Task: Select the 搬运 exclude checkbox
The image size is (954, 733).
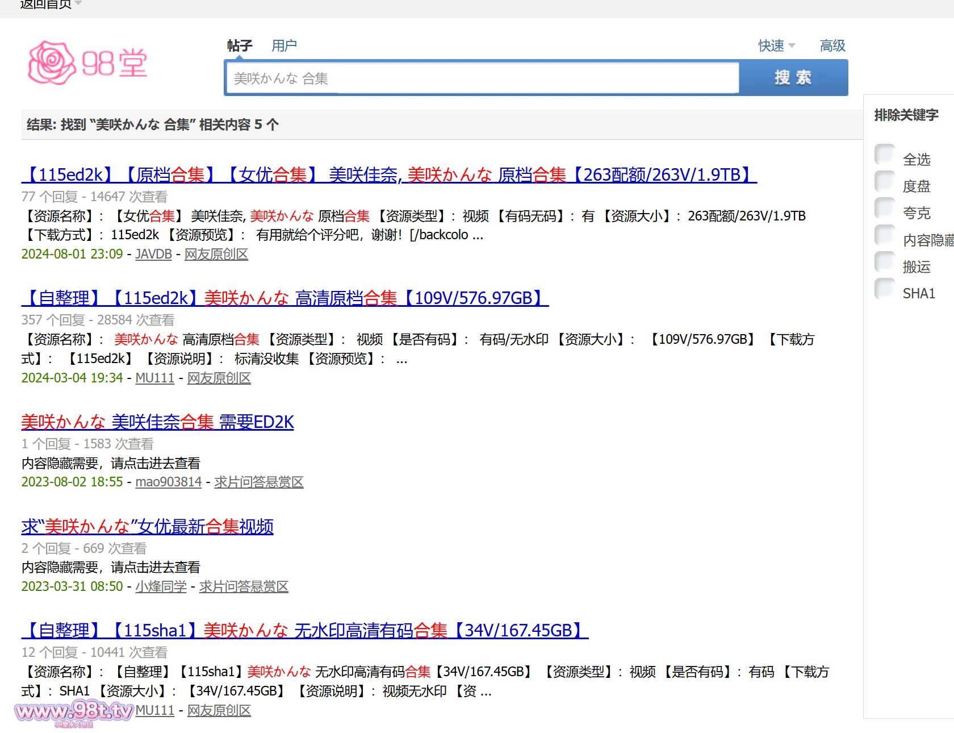Action: pos(884,262)
